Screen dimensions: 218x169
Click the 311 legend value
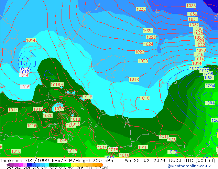pos(89,168)
